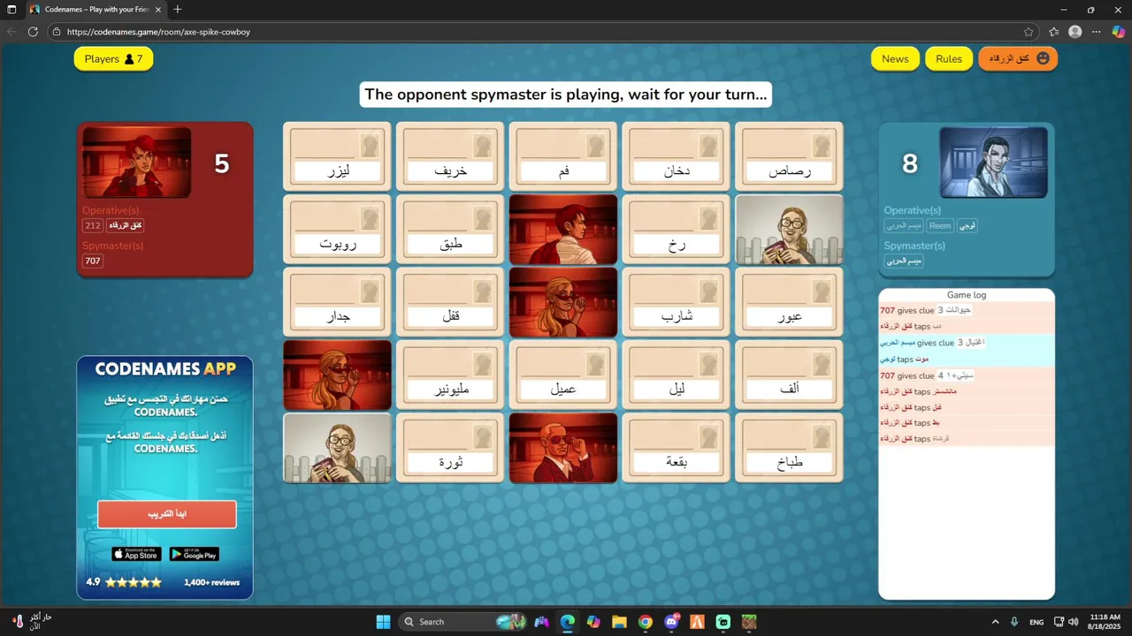Screen dimensions: 1132x636
Task: Select the word card ألف
Action: (789, 375)
